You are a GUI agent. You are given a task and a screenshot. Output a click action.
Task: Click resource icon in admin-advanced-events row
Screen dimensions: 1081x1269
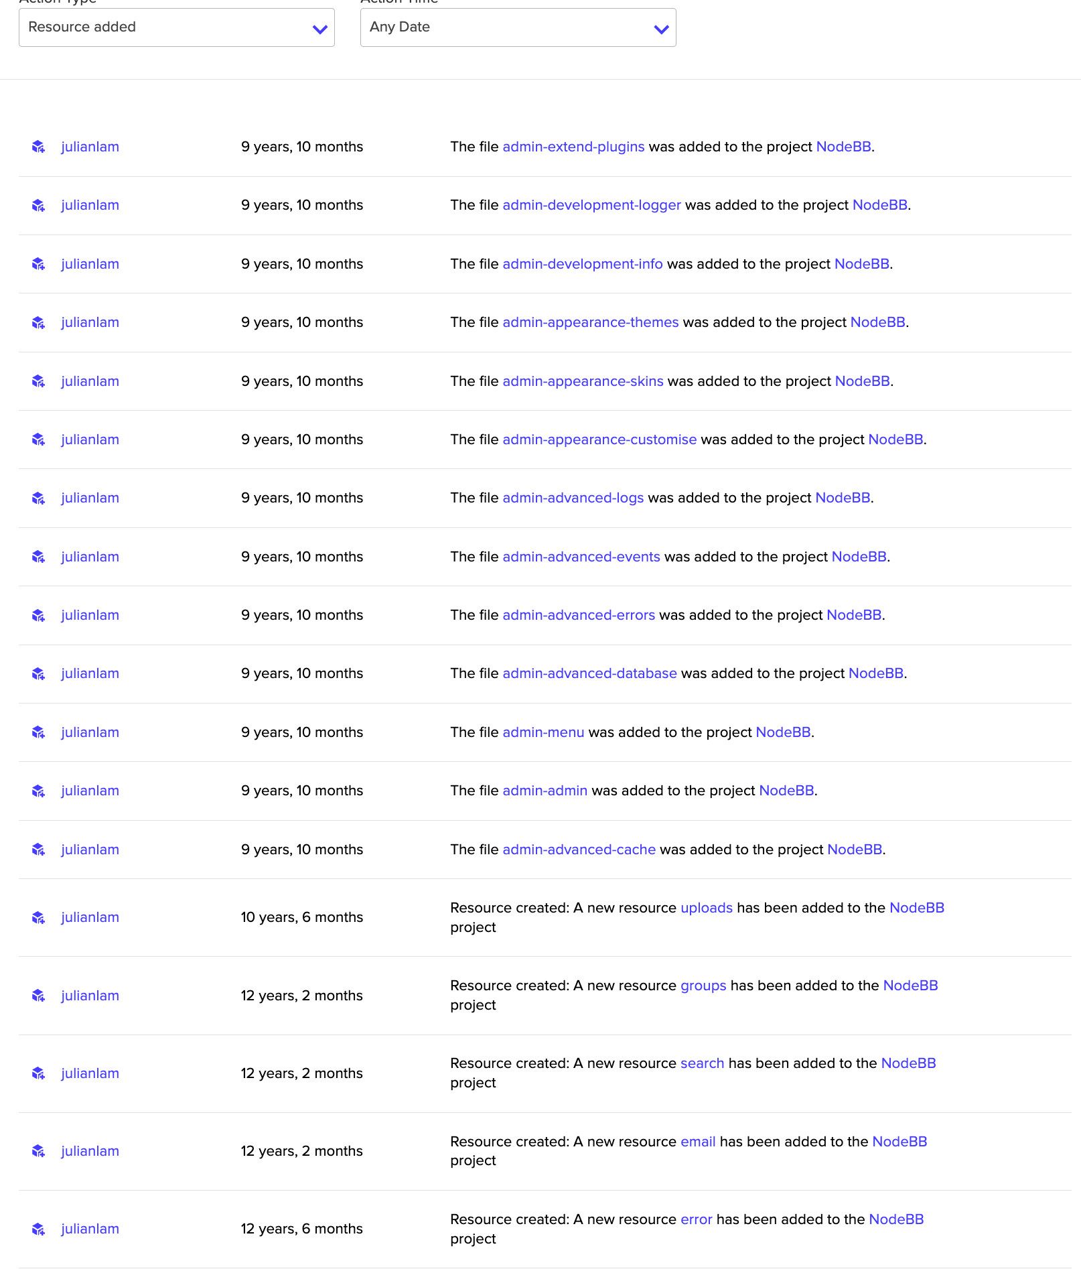point(39,557)
